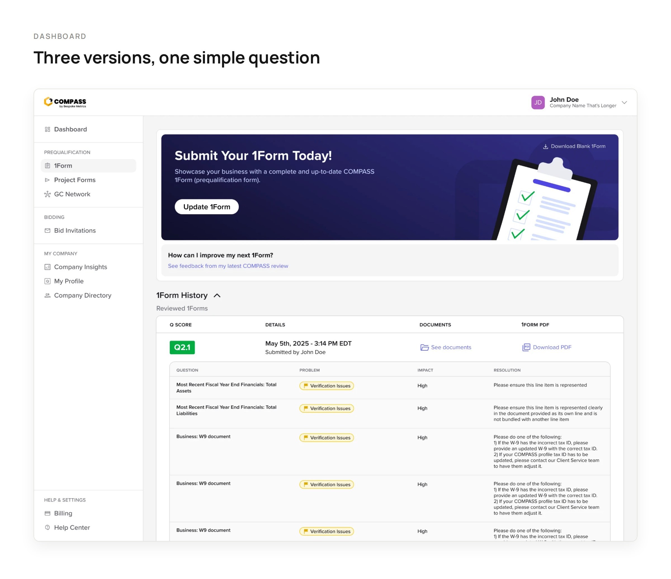
Task: Click the Company Insights chart icon
Action: pyautogui.click(x=47, y=267)
